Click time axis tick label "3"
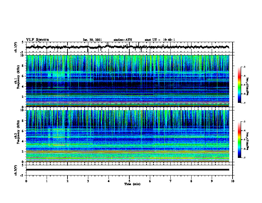 (x=88, y=181)
